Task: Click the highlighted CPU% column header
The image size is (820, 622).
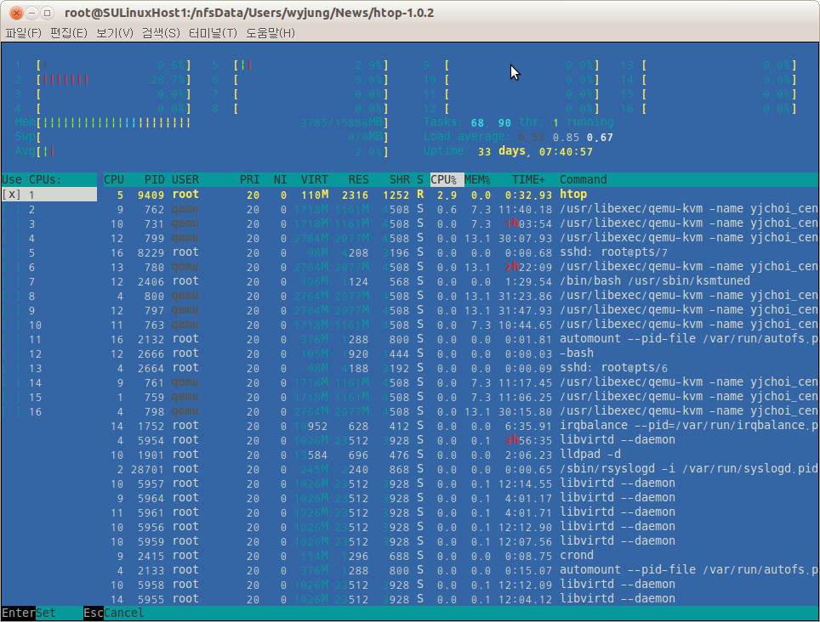Action: [447, 179]
